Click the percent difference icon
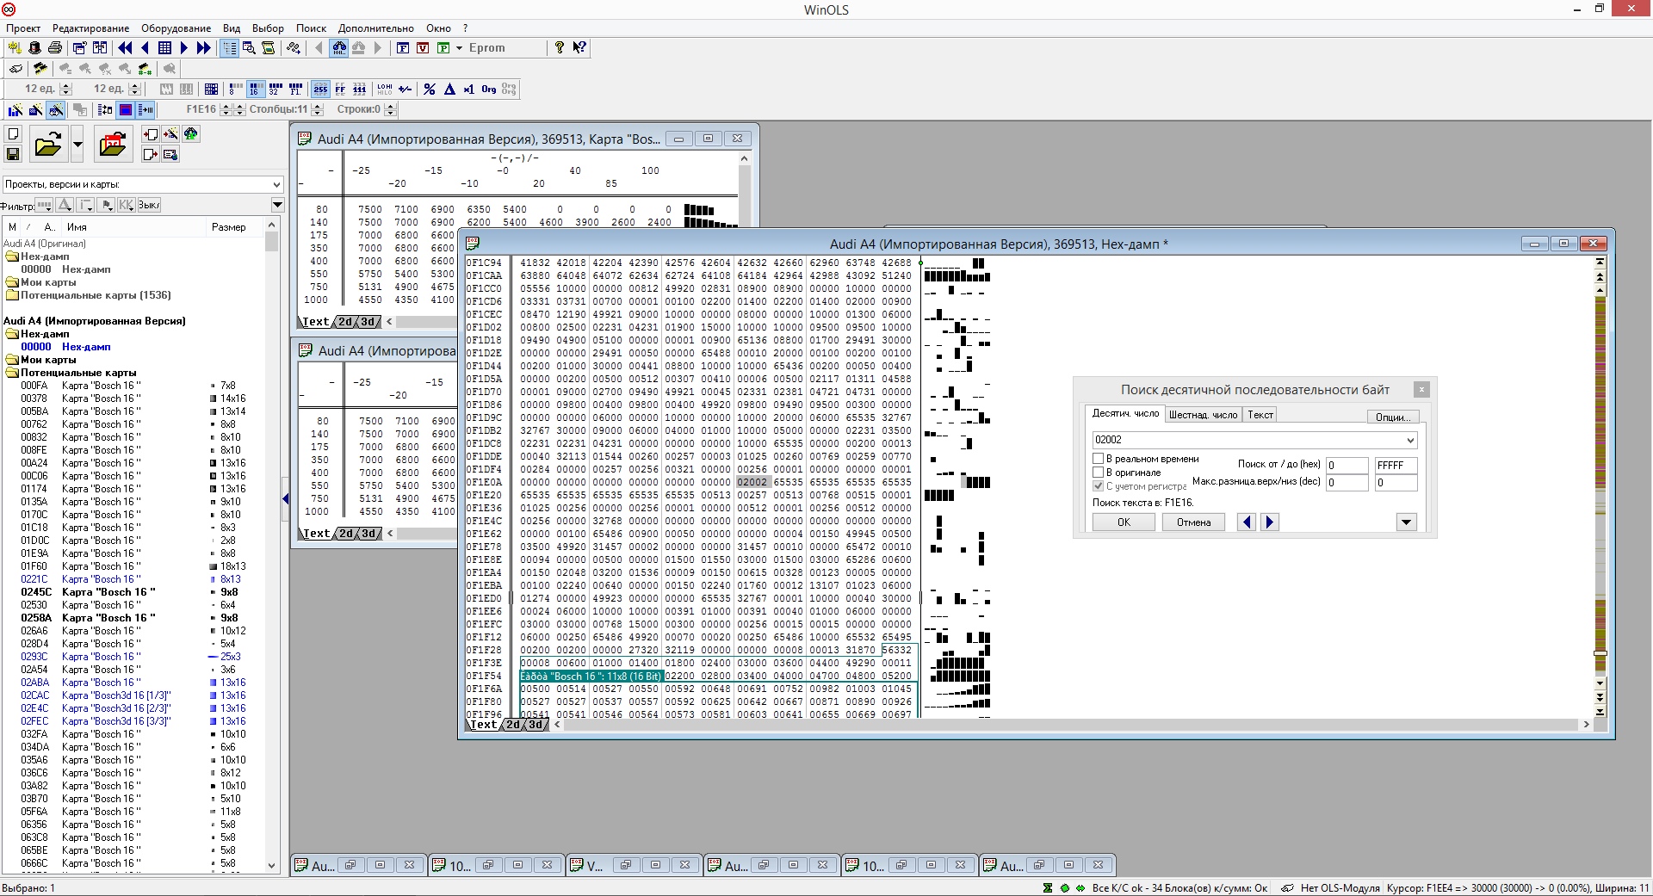 [430, 89]
